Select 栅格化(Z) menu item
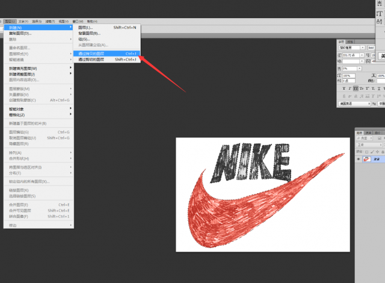 click(38, 115)
